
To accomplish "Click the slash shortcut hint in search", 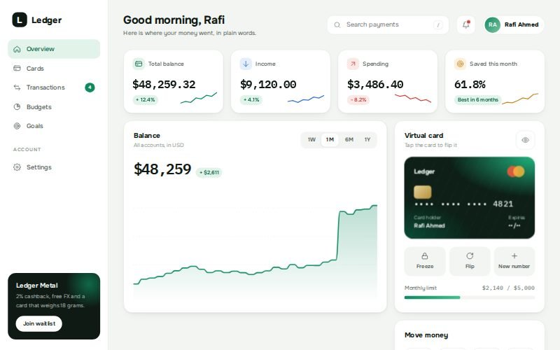I will pos(438,24).
